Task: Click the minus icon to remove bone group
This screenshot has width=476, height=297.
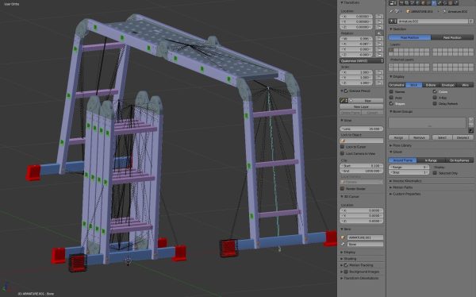Action: (x=470, y=125)
